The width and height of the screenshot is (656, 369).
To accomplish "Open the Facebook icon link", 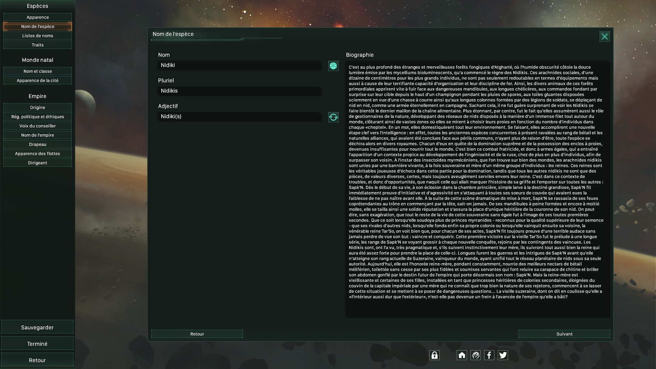I will pos(489,355).
